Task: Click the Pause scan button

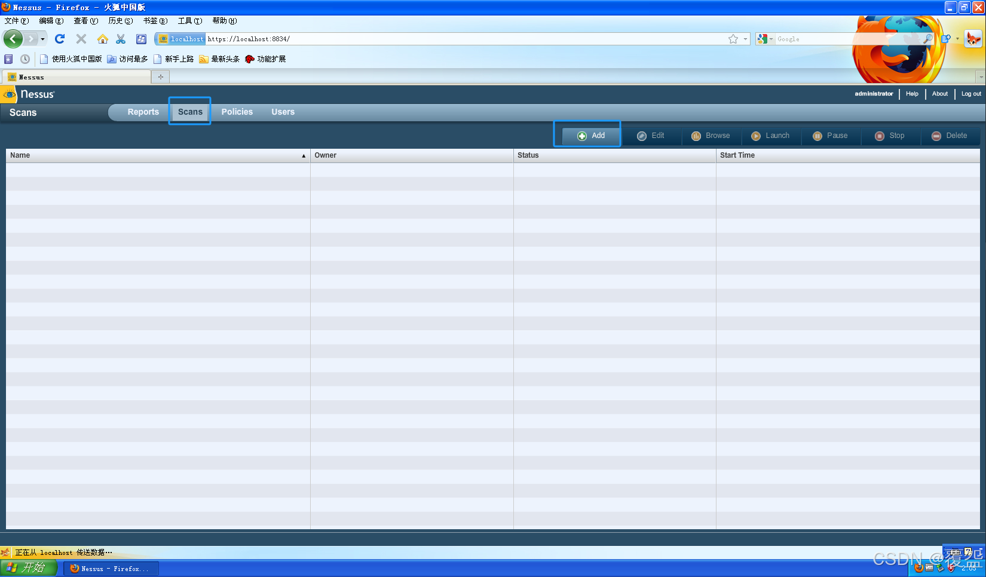Action: tap(831, 136)
